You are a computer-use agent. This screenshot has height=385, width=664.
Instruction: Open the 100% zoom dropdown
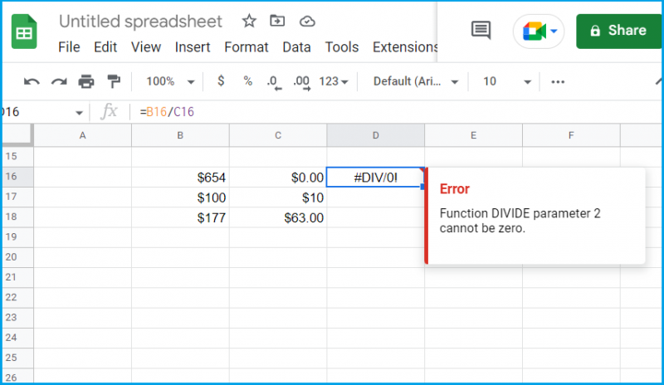pos(170,81)
